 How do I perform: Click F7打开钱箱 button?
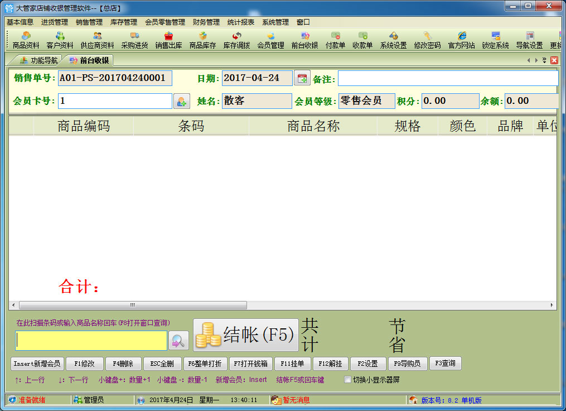point(250,364)
